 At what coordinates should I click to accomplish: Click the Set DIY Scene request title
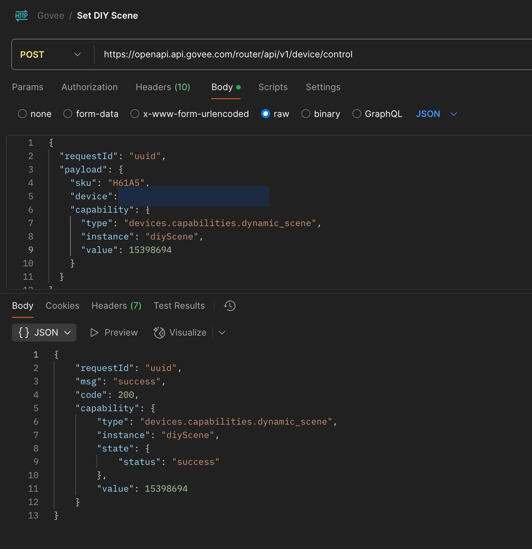pos(107,16)
